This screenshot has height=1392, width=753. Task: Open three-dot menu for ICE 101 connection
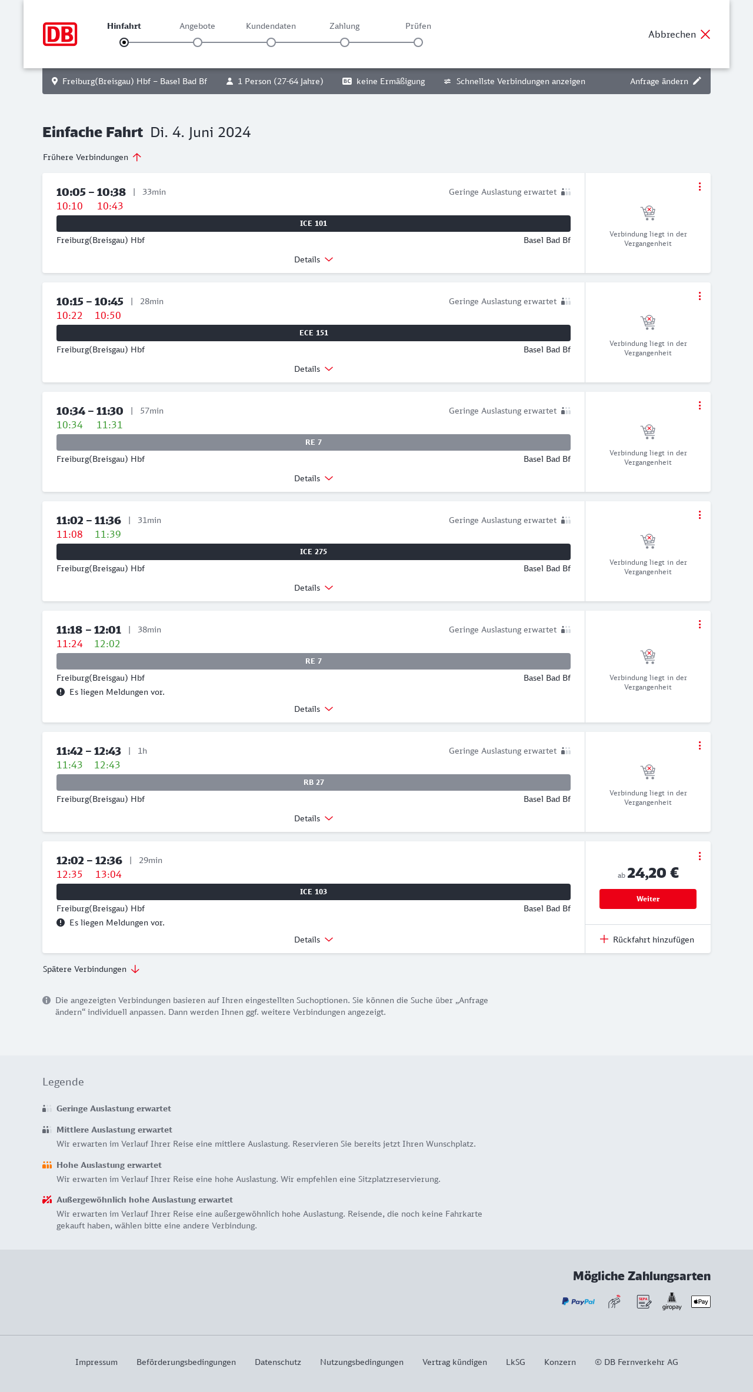click(x=699, y=187)
